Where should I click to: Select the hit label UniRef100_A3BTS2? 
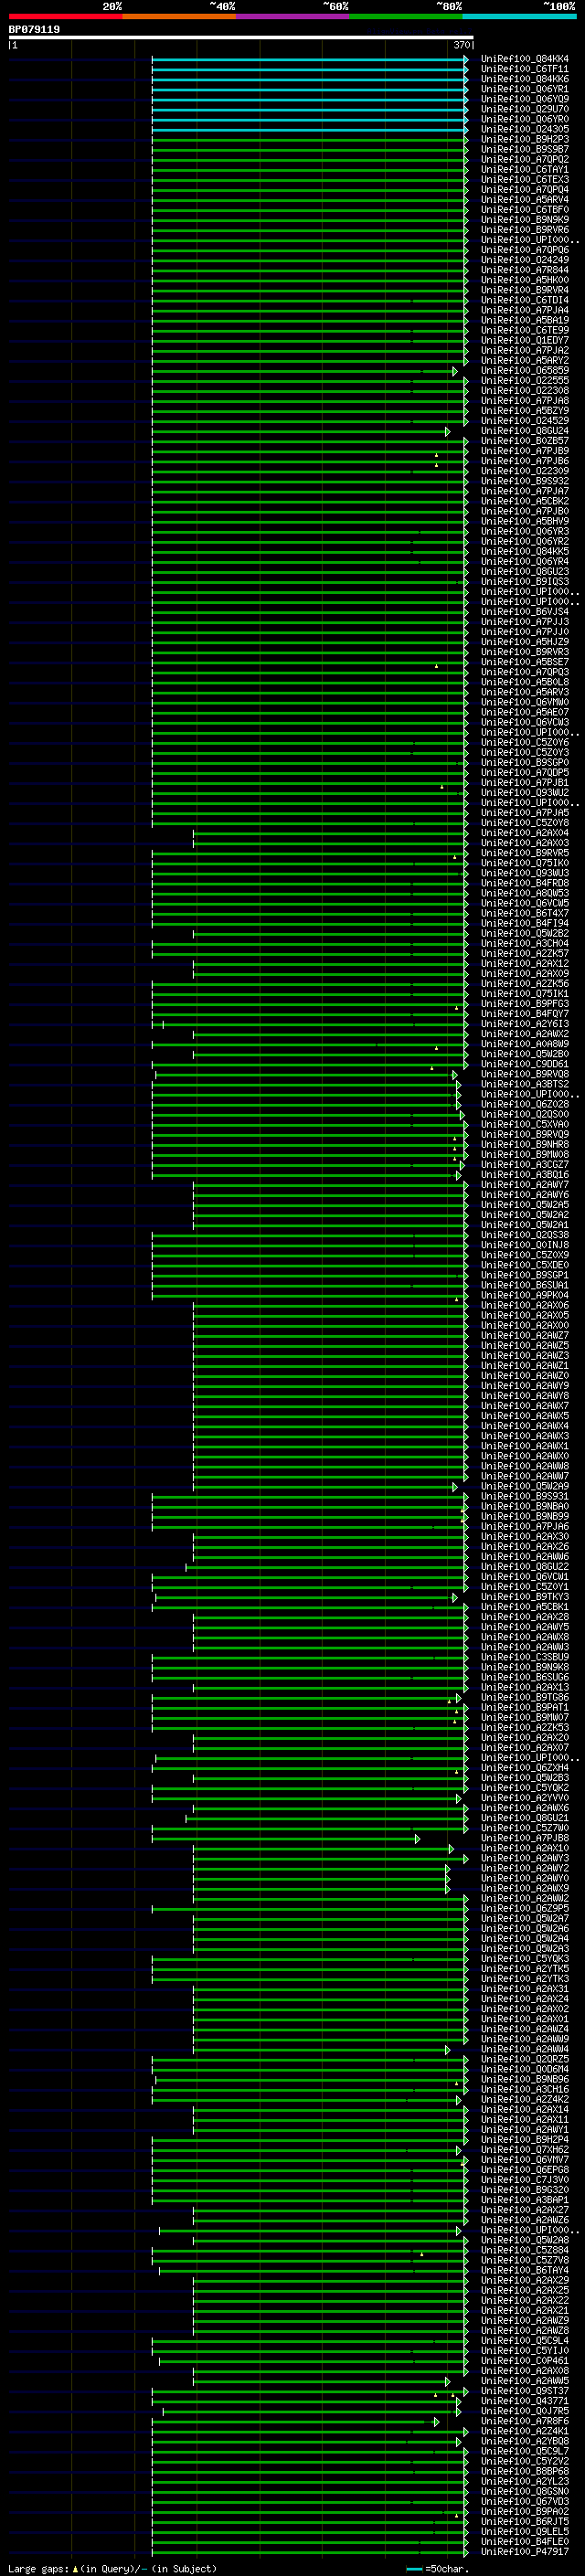coord(525,1084)
